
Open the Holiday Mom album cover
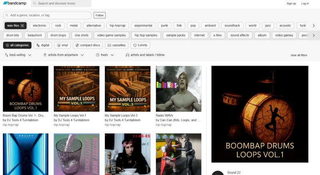click(76, 154)
